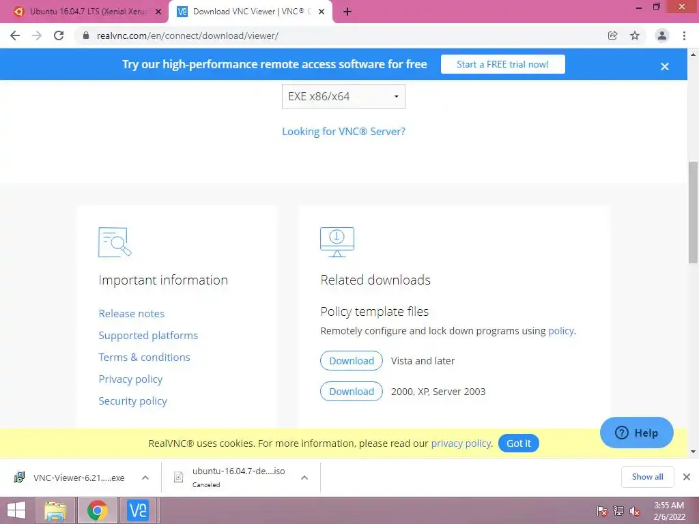The height and width of the screenshot is (524, 699).
Task: Open the Chrome profile avatar menu
Action: 662,35
